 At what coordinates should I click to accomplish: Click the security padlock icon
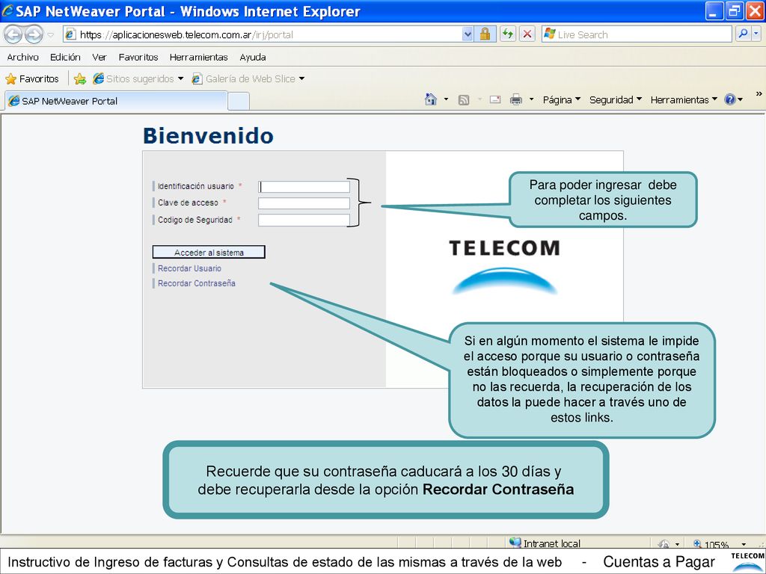tap(485, 34)
